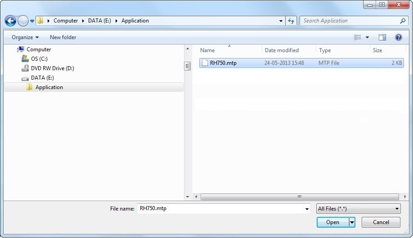Select OS (C:) drive in navigation pane
This screenshot has height=238, width=413.
39,59
